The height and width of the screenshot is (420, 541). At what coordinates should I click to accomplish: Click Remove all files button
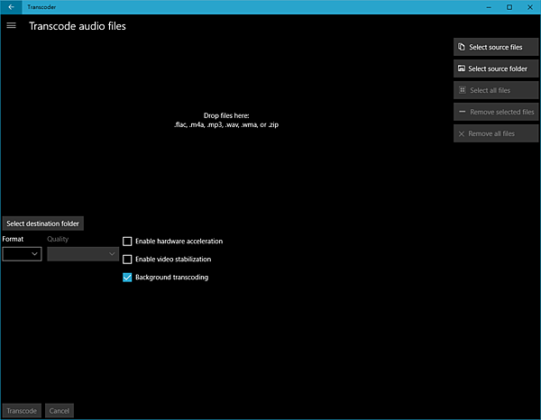click(495, 133)
